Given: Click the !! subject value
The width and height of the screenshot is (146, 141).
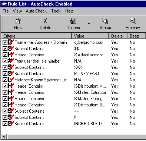Looking at the screenshot, I should point(75,117).
